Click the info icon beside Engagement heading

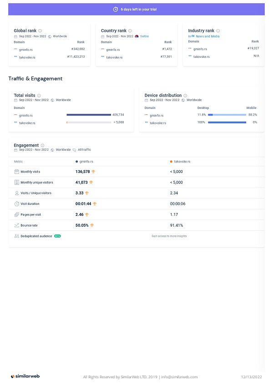[x=42, y=145]
